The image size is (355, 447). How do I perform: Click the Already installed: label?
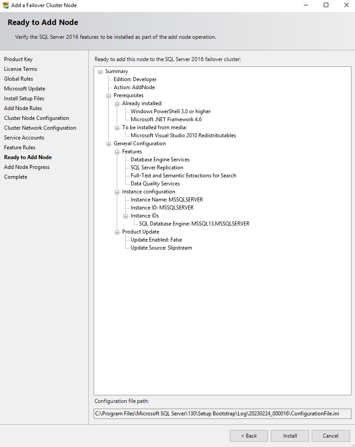tap(142, 103)
